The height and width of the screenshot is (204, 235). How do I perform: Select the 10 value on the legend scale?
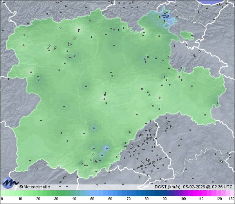point(20,199)
